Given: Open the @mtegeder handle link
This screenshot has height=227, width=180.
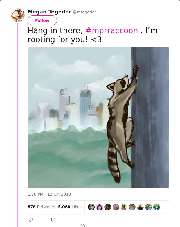Looking at the screenshot, I should [x=84, y=12].
